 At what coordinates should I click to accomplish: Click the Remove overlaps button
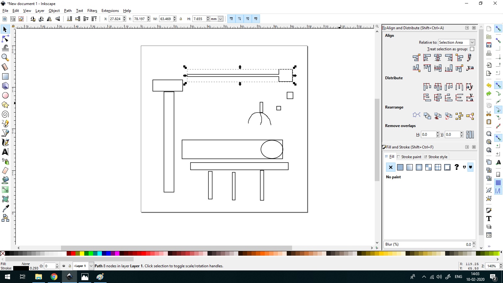pyautogui.click(x=470, y=135)
